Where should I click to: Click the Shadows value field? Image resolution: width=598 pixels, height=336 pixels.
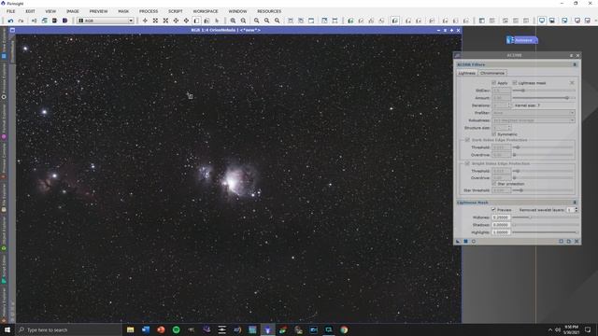pos(501,225)
